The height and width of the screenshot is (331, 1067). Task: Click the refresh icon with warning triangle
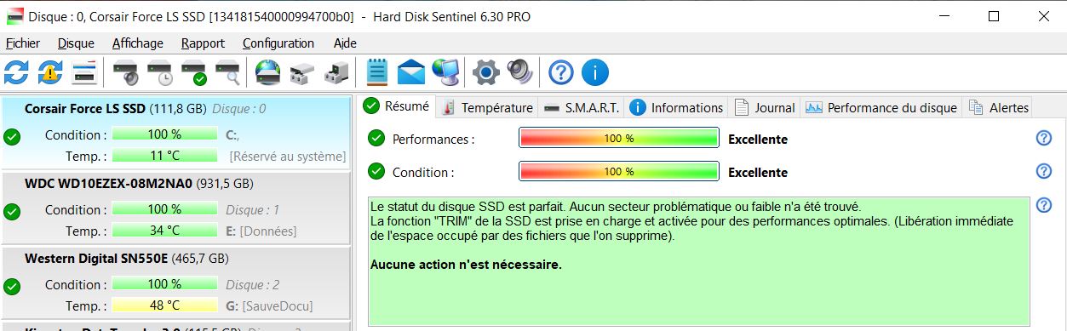(50, 72)
